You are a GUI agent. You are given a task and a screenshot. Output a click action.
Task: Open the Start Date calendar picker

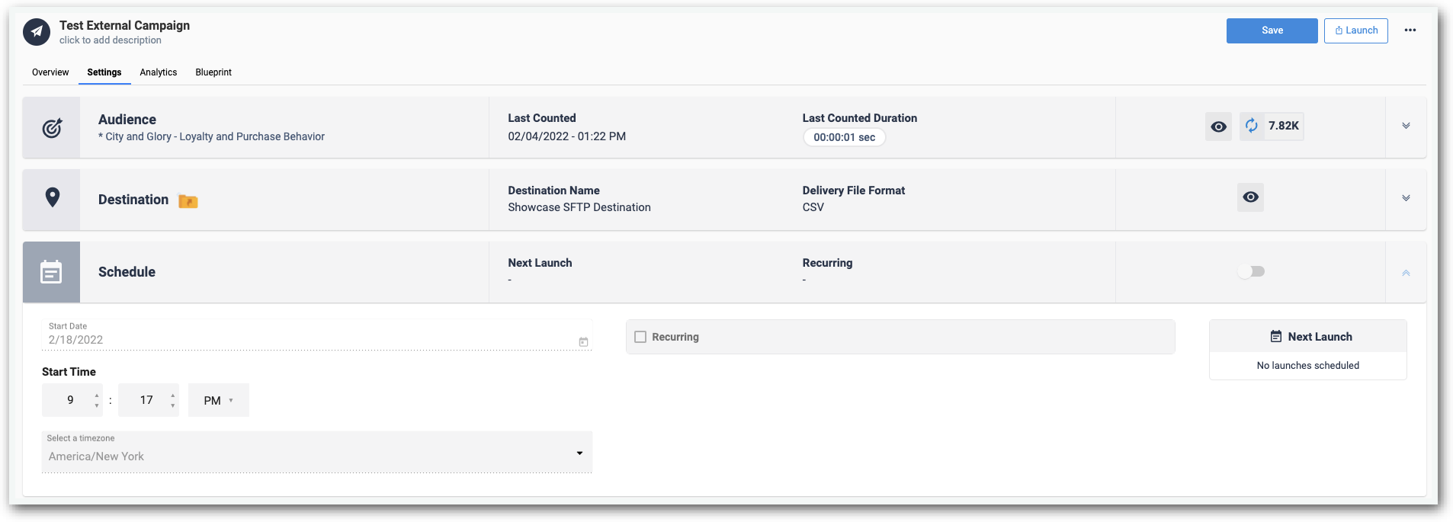[583, 342]
